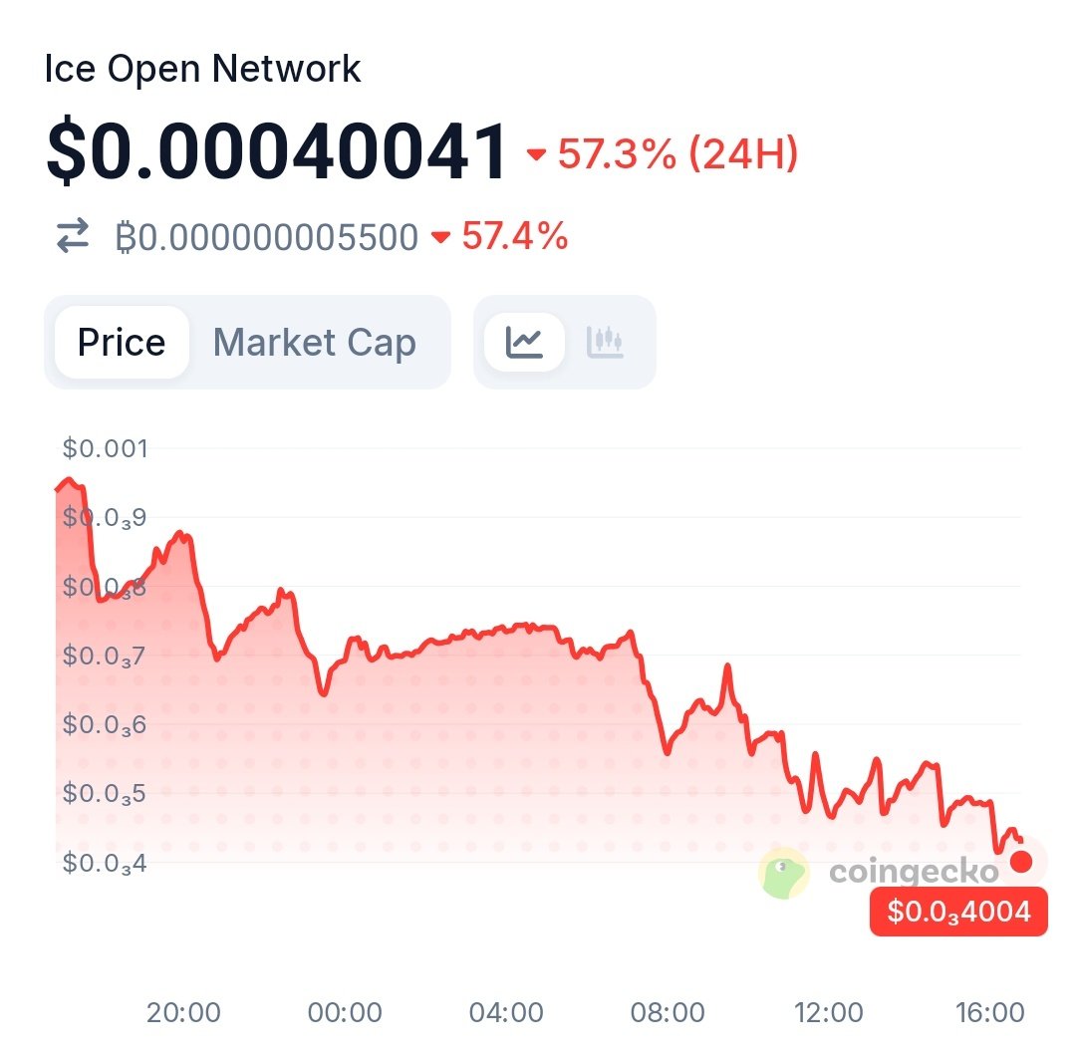Click the 16:00 time axis label

[x=989, y=1013]
